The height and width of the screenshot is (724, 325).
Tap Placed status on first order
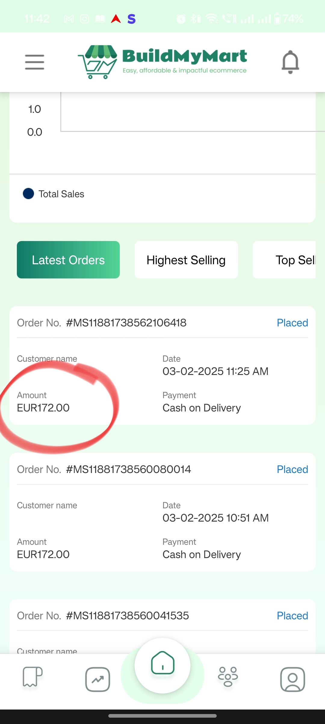(x=292, y=323)
